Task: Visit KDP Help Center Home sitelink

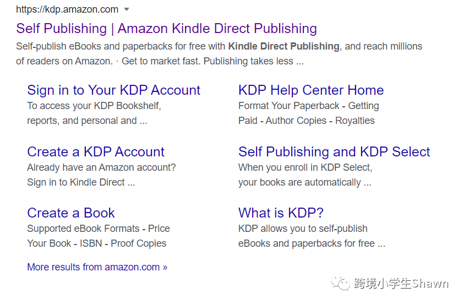Action: click(x=311, y=90)
